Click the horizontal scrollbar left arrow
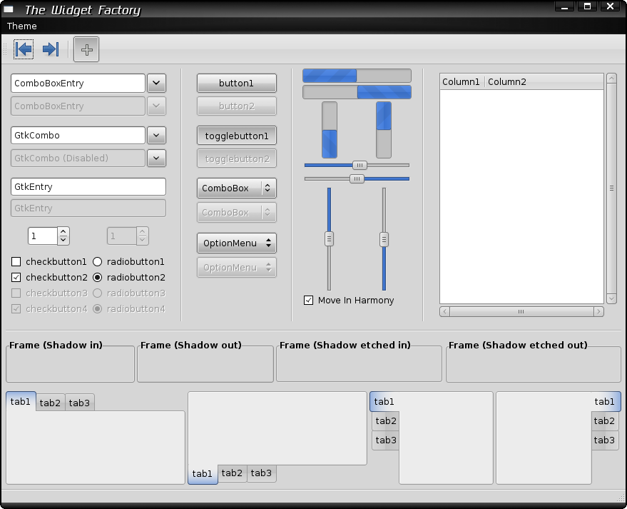This screenshot has width=627, height=509. [444, 311]
